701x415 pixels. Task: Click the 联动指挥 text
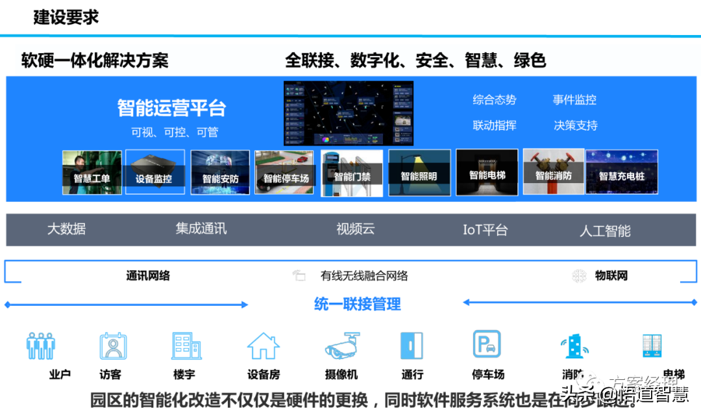tap(495, 125)
